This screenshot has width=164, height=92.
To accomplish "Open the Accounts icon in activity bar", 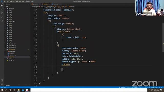I will point(2,80).
